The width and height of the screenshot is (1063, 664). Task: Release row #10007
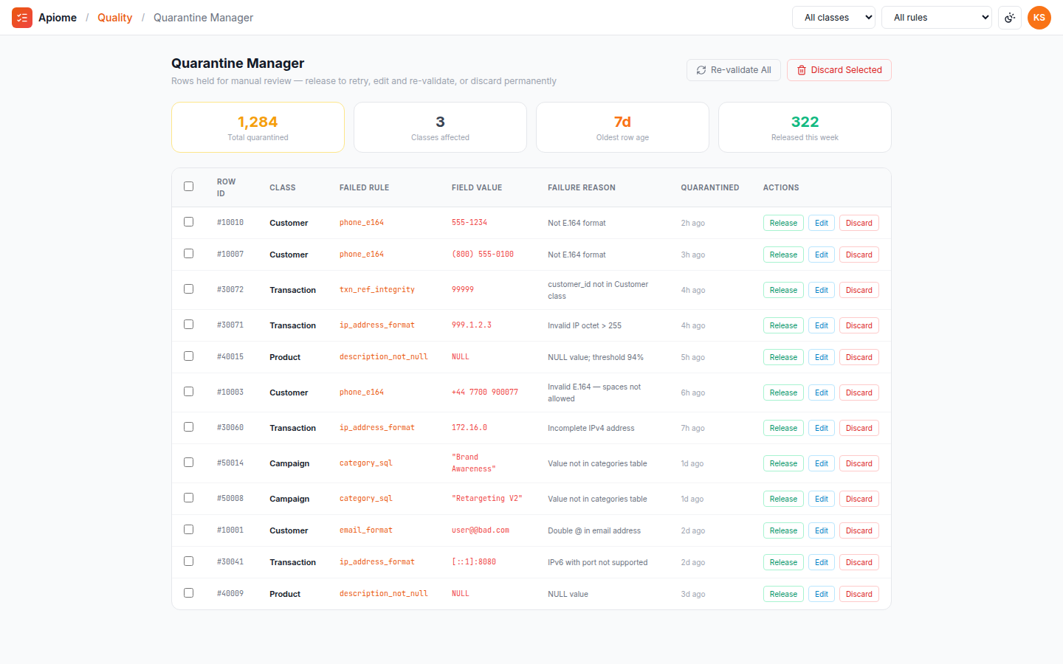point(783,255)
